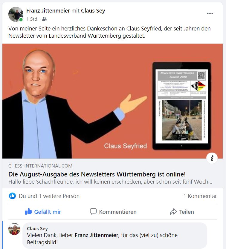226x249 pixels.
Task: Click the info icon on link preview
Action: [x=212, y=158]
